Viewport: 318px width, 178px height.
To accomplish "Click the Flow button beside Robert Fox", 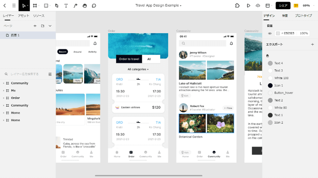I will [228, 108].
